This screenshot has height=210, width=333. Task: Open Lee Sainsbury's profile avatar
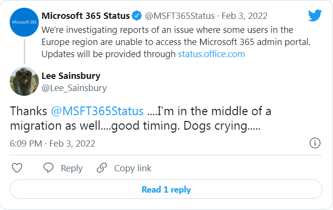click(x=24, y=81)
